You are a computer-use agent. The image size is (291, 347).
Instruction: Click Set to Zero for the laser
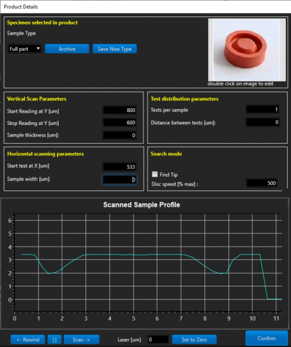click(194, 339)
